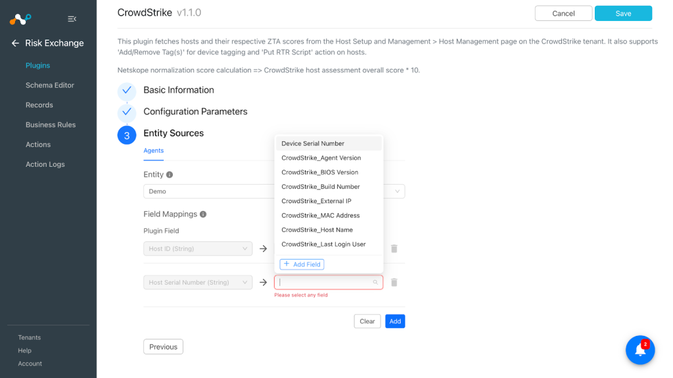Pick CrowdStrike_MAC Address option
The image size is (673, 378).
pos(329,215)
